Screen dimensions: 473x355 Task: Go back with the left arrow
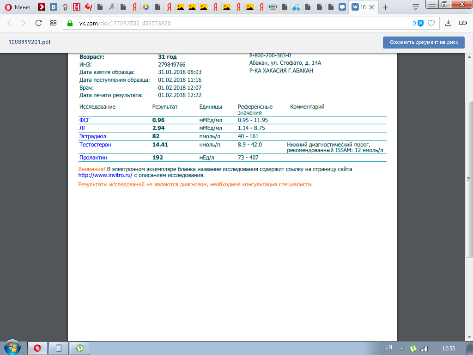coord(10,23)
